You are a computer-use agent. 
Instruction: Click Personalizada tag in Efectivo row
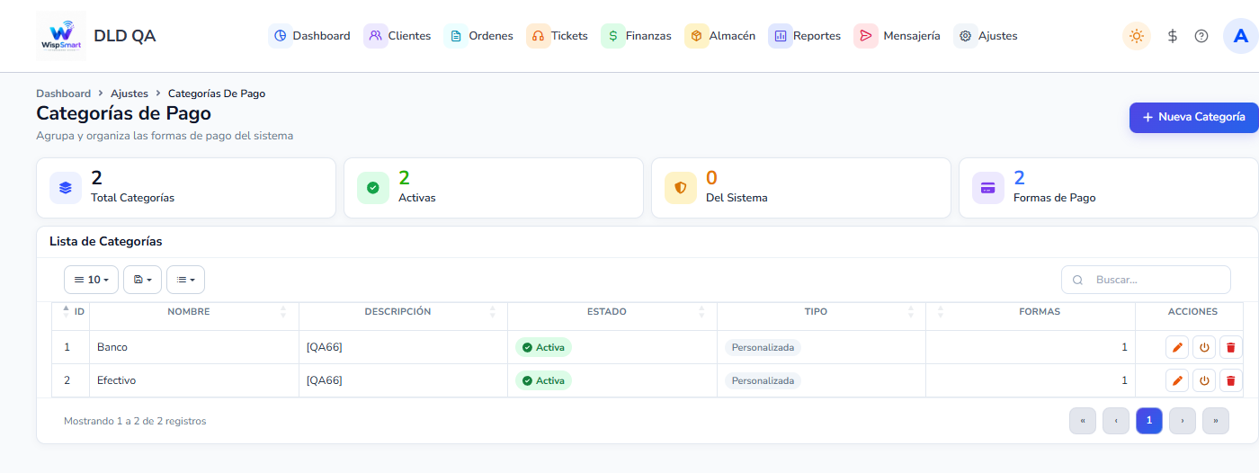click(763, 380)
